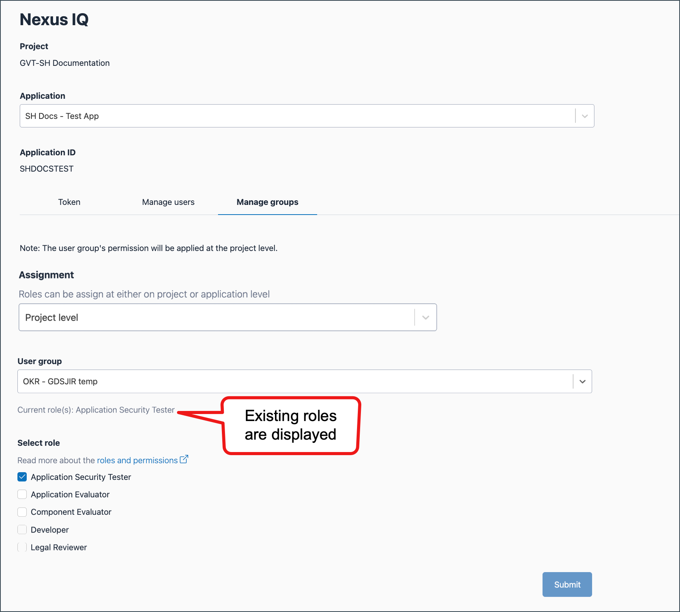680x612 pixels.
Task: Open the external link icon beside roles and permissions
Action: pos(184,459)
